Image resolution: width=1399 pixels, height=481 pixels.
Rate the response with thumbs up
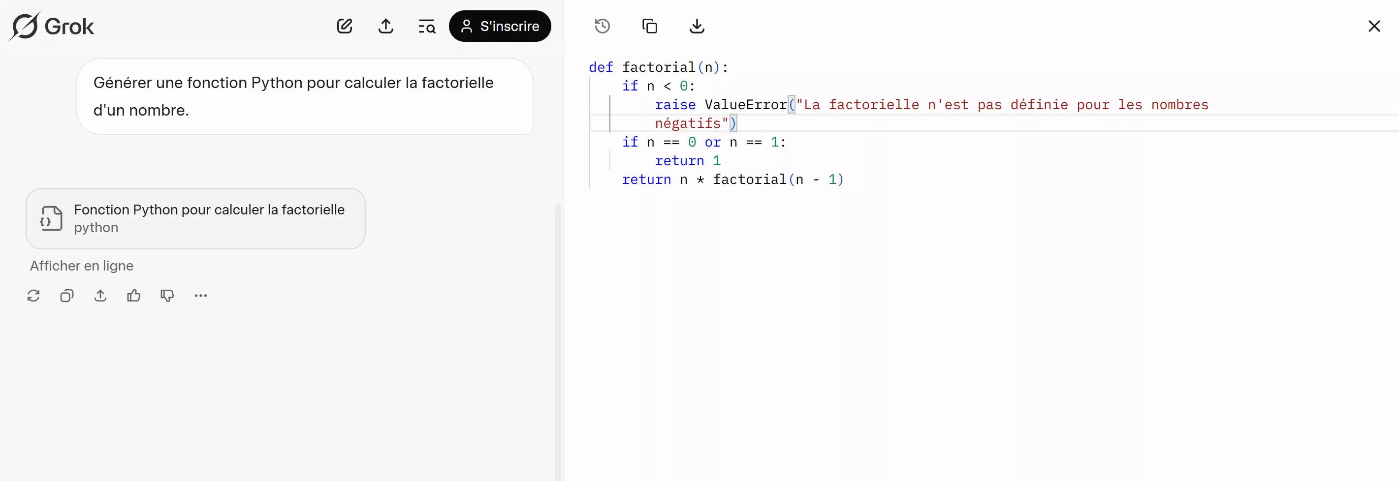coord(133,295)
